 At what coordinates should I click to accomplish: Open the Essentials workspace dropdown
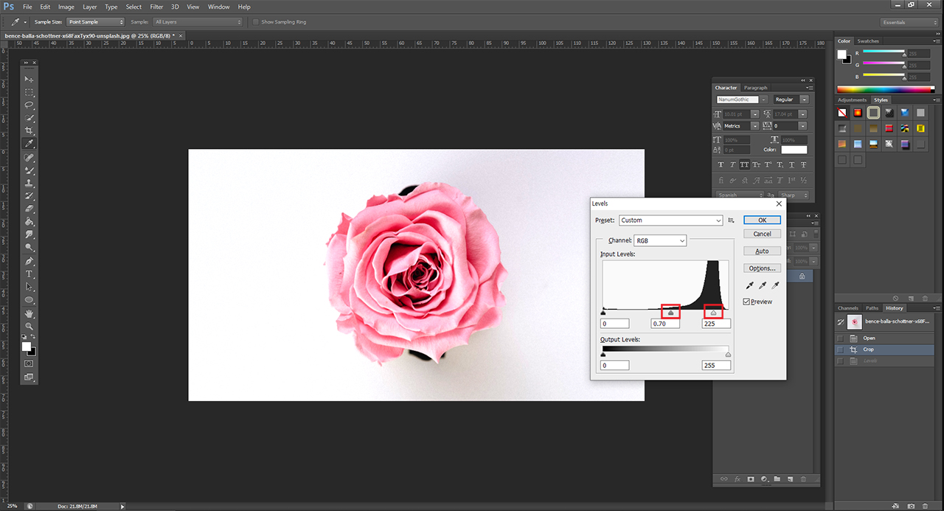[909, 22]
